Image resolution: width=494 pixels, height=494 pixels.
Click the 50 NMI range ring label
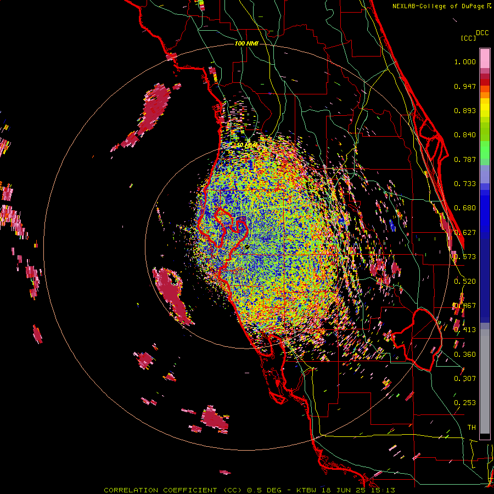[246, 145]
